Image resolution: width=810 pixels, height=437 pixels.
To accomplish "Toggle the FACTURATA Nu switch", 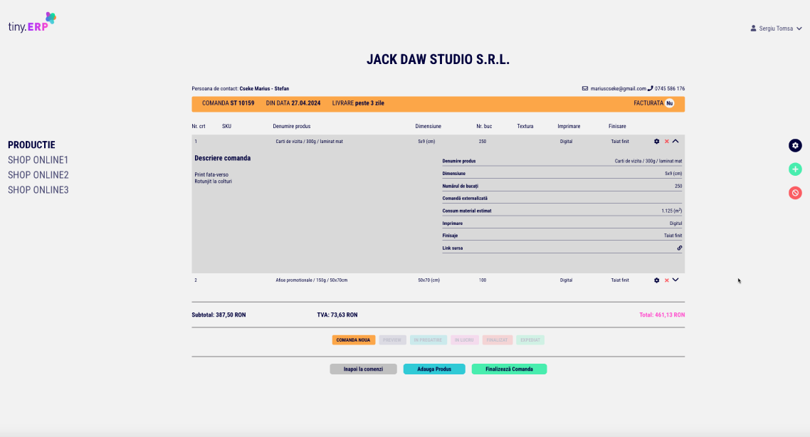I will (670, 103).
